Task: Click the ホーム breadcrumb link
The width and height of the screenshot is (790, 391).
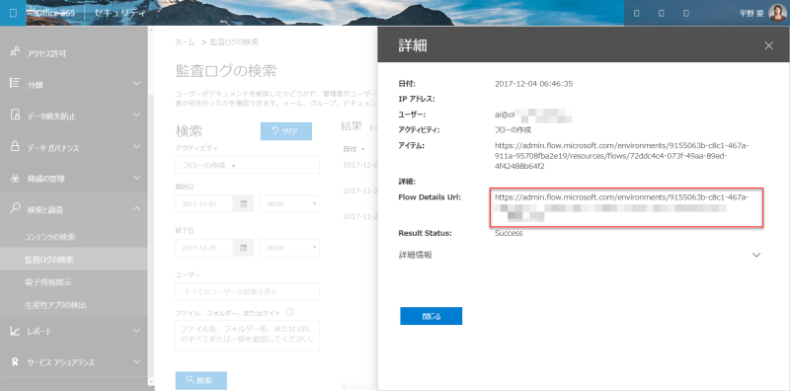Action: click(x=185, y=42)
